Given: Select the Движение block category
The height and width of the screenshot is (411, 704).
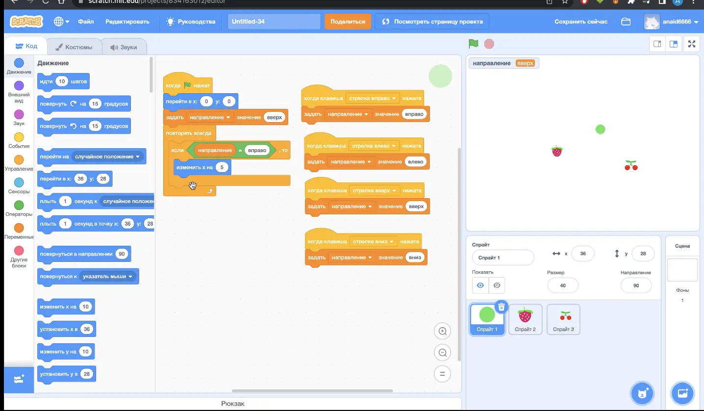Looking at the screenshot, I should coord(19,66).
